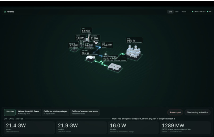The image size is (214, 137).
Task: Select the CITY 98% lit label
Action: click(134, 40)
